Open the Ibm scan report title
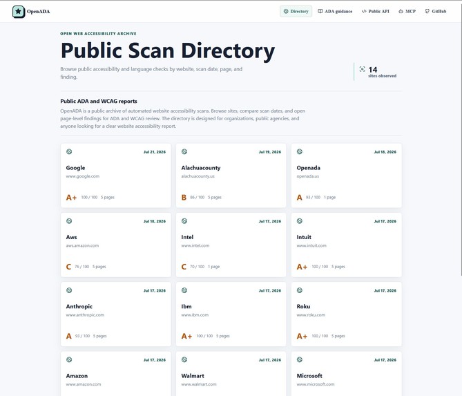The width and height of the screenshot is (462, 396). tap(186, 306)
